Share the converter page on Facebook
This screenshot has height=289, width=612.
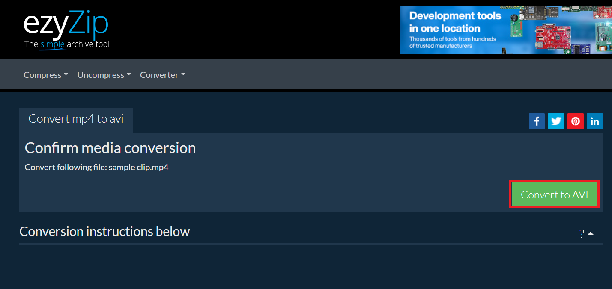[537, 121]
